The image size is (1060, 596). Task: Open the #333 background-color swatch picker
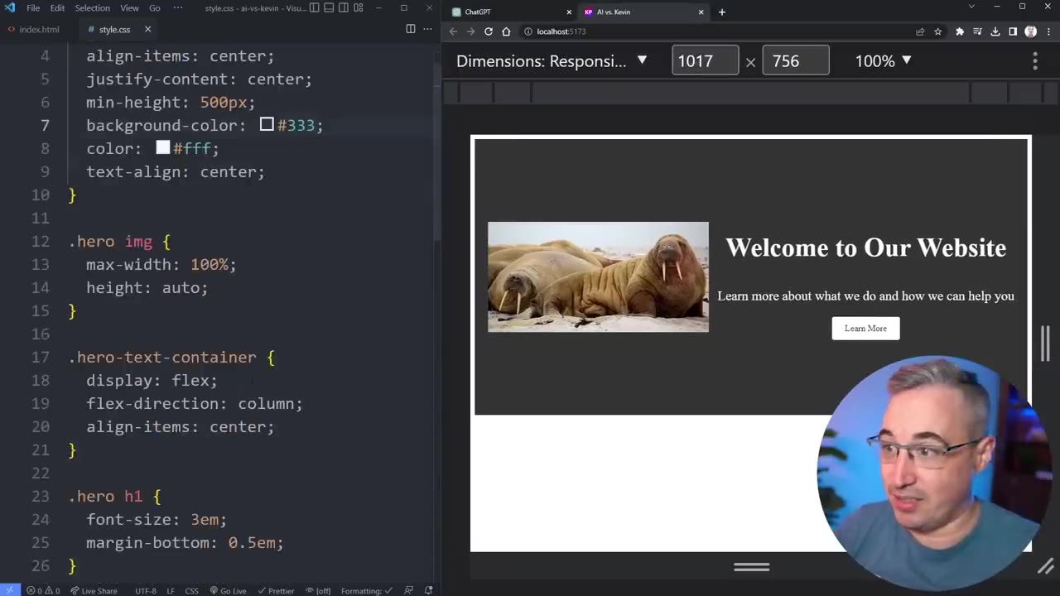267,124
